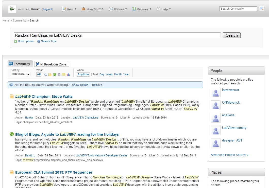Click the Search button
Image resolution: width=269 pixels, height=188 pixels.
tap(232, 35)
